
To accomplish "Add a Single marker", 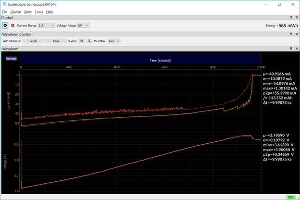I will click(33, 41).
